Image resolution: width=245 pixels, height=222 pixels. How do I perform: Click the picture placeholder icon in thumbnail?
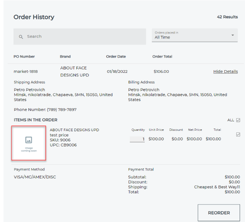29,140
